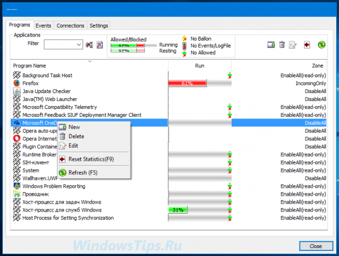Click Firefox's red 61% run bar
This screenshot has height=256, width=339.
pyautogui.click(x=187, y=83)
